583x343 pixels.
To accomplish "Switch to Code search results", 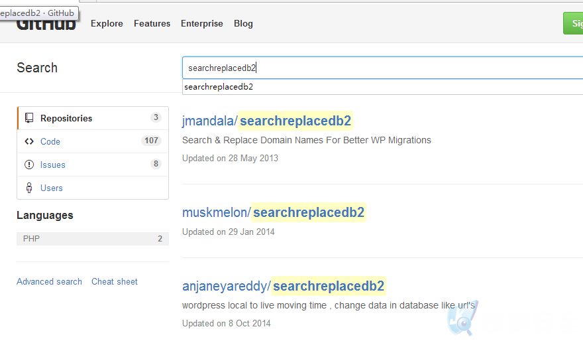I will pos(93,141).
